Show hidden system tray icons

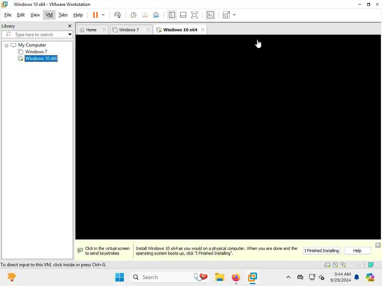[288, 277]
